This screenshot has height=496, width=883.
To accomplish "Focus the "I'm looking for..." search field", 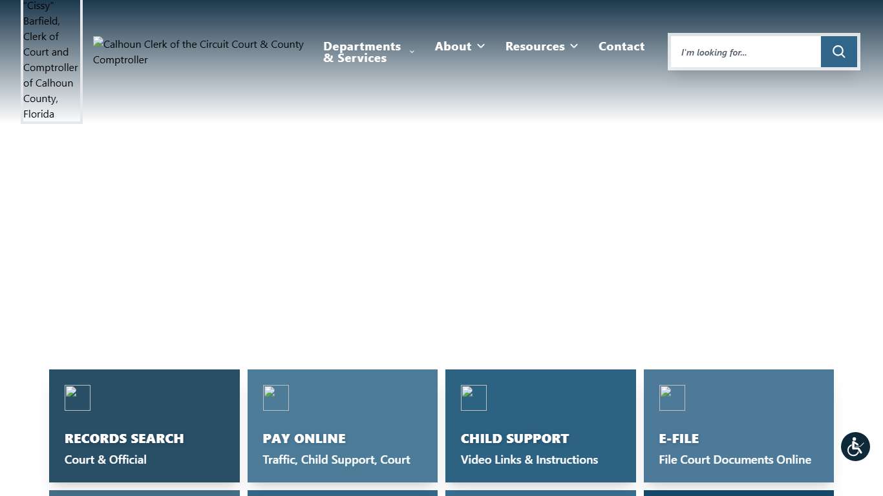I will (x=745, y=52).
